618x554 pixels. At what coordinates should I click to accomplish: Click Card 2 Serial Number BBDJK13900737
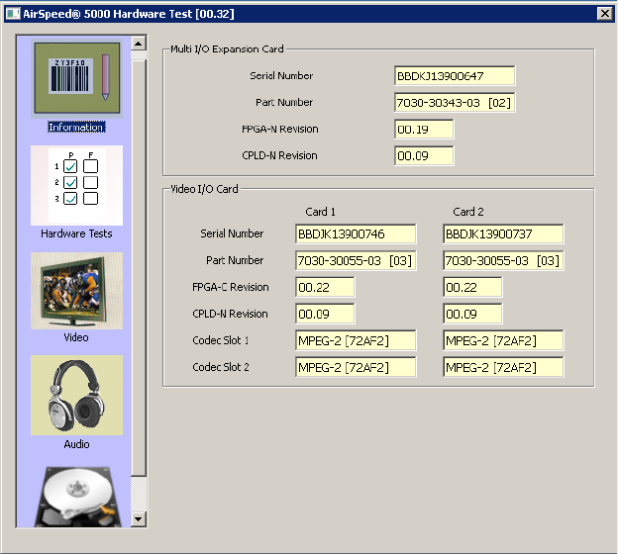coord(503,233)
